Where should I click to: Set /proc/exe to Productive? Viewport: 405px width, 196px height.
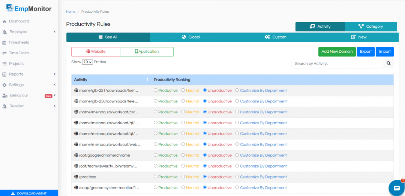tap(156, 177)
